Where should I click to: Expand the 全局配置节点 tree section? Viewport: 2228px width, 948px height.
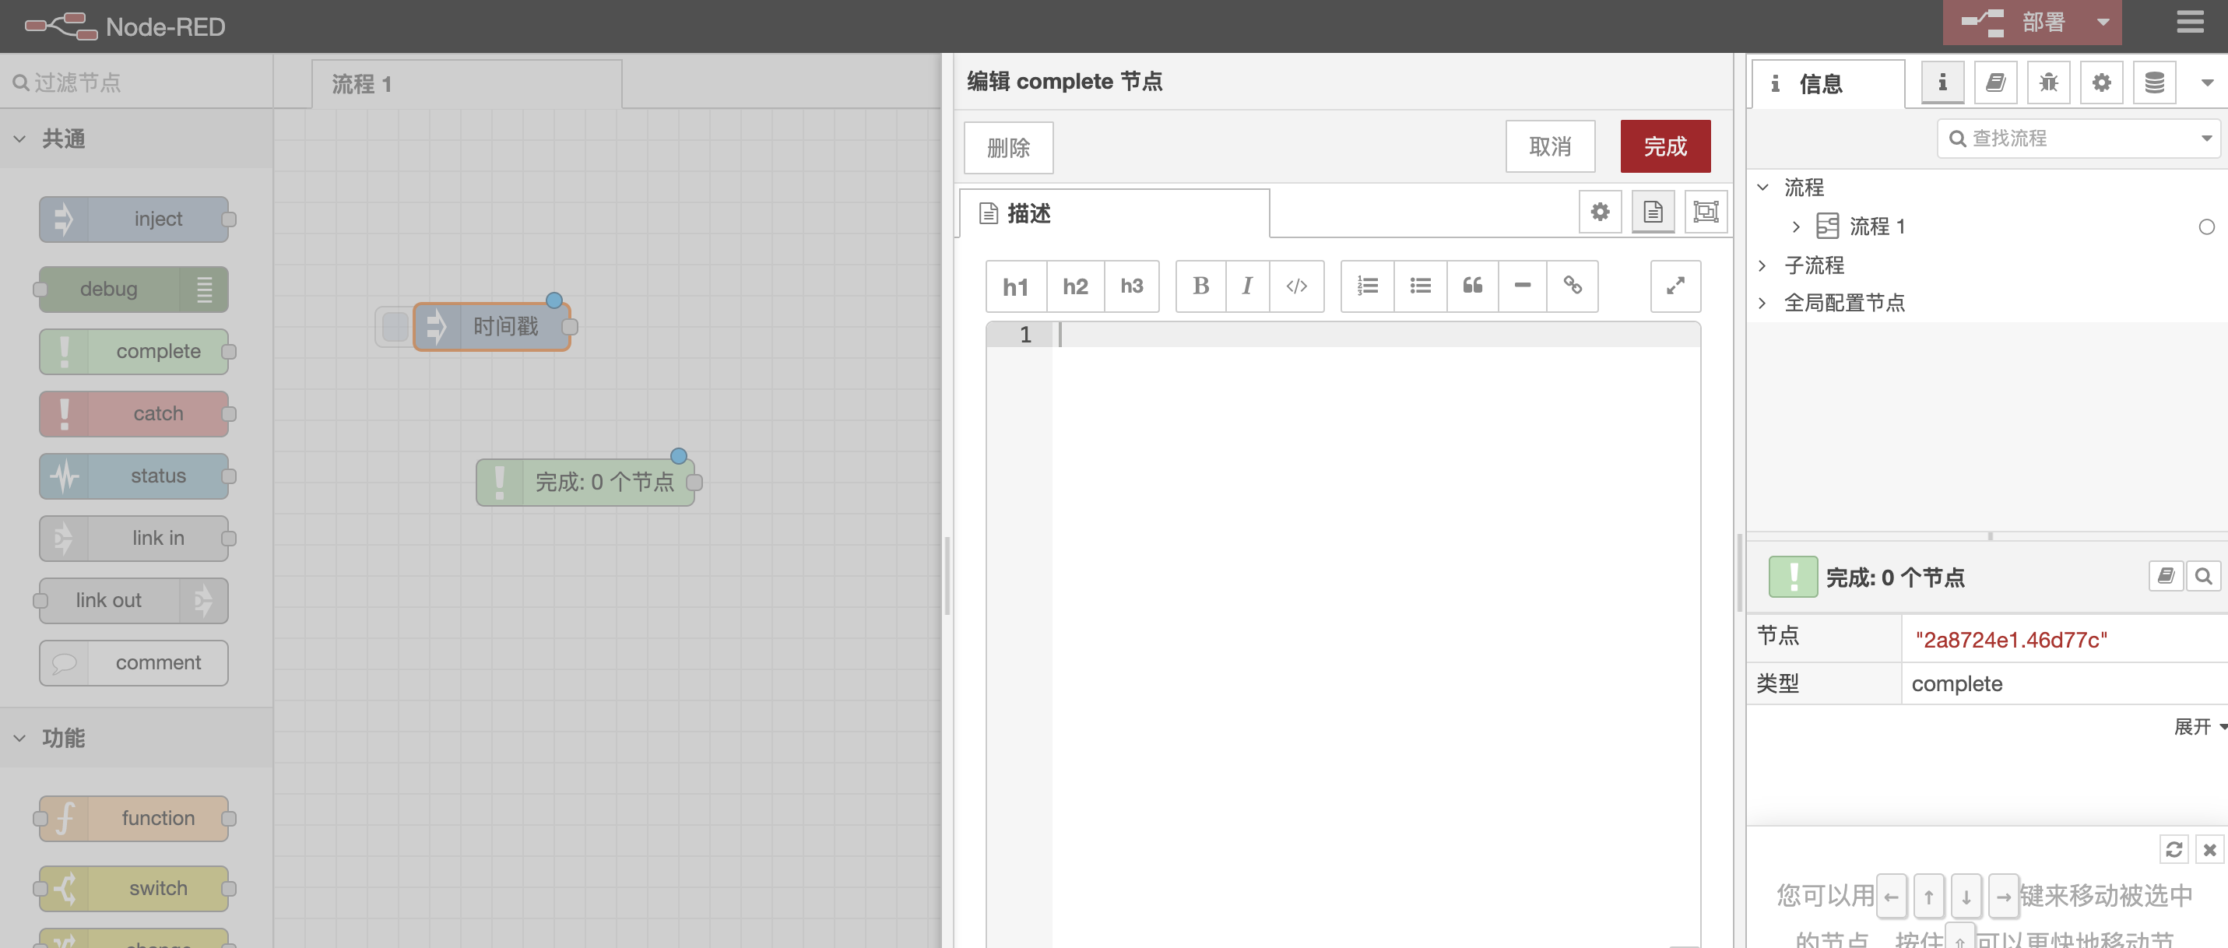[x=1762, y=303]
